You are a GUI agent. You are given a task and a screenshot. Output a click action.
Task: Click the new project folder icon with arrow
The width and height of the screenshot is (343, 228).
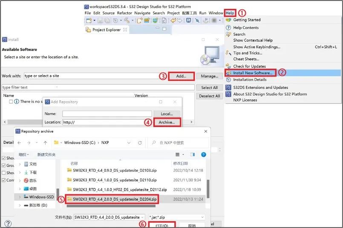pyautogui.click(x=139, y=20)
